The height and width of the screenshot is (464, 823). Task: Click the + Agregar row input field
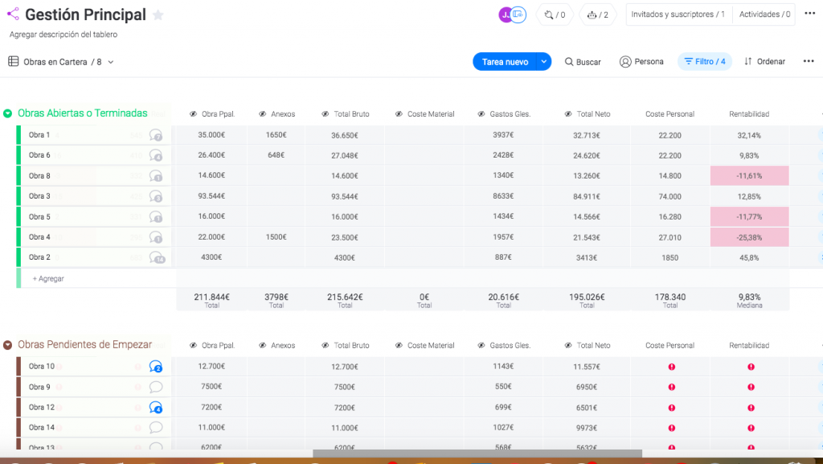pyautogui.click(x=96, y=278)
